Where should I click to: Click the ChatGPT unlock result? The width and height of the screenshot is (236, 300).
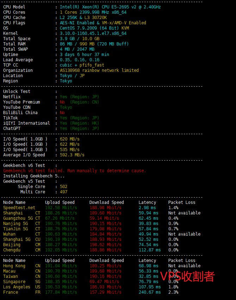79,129
